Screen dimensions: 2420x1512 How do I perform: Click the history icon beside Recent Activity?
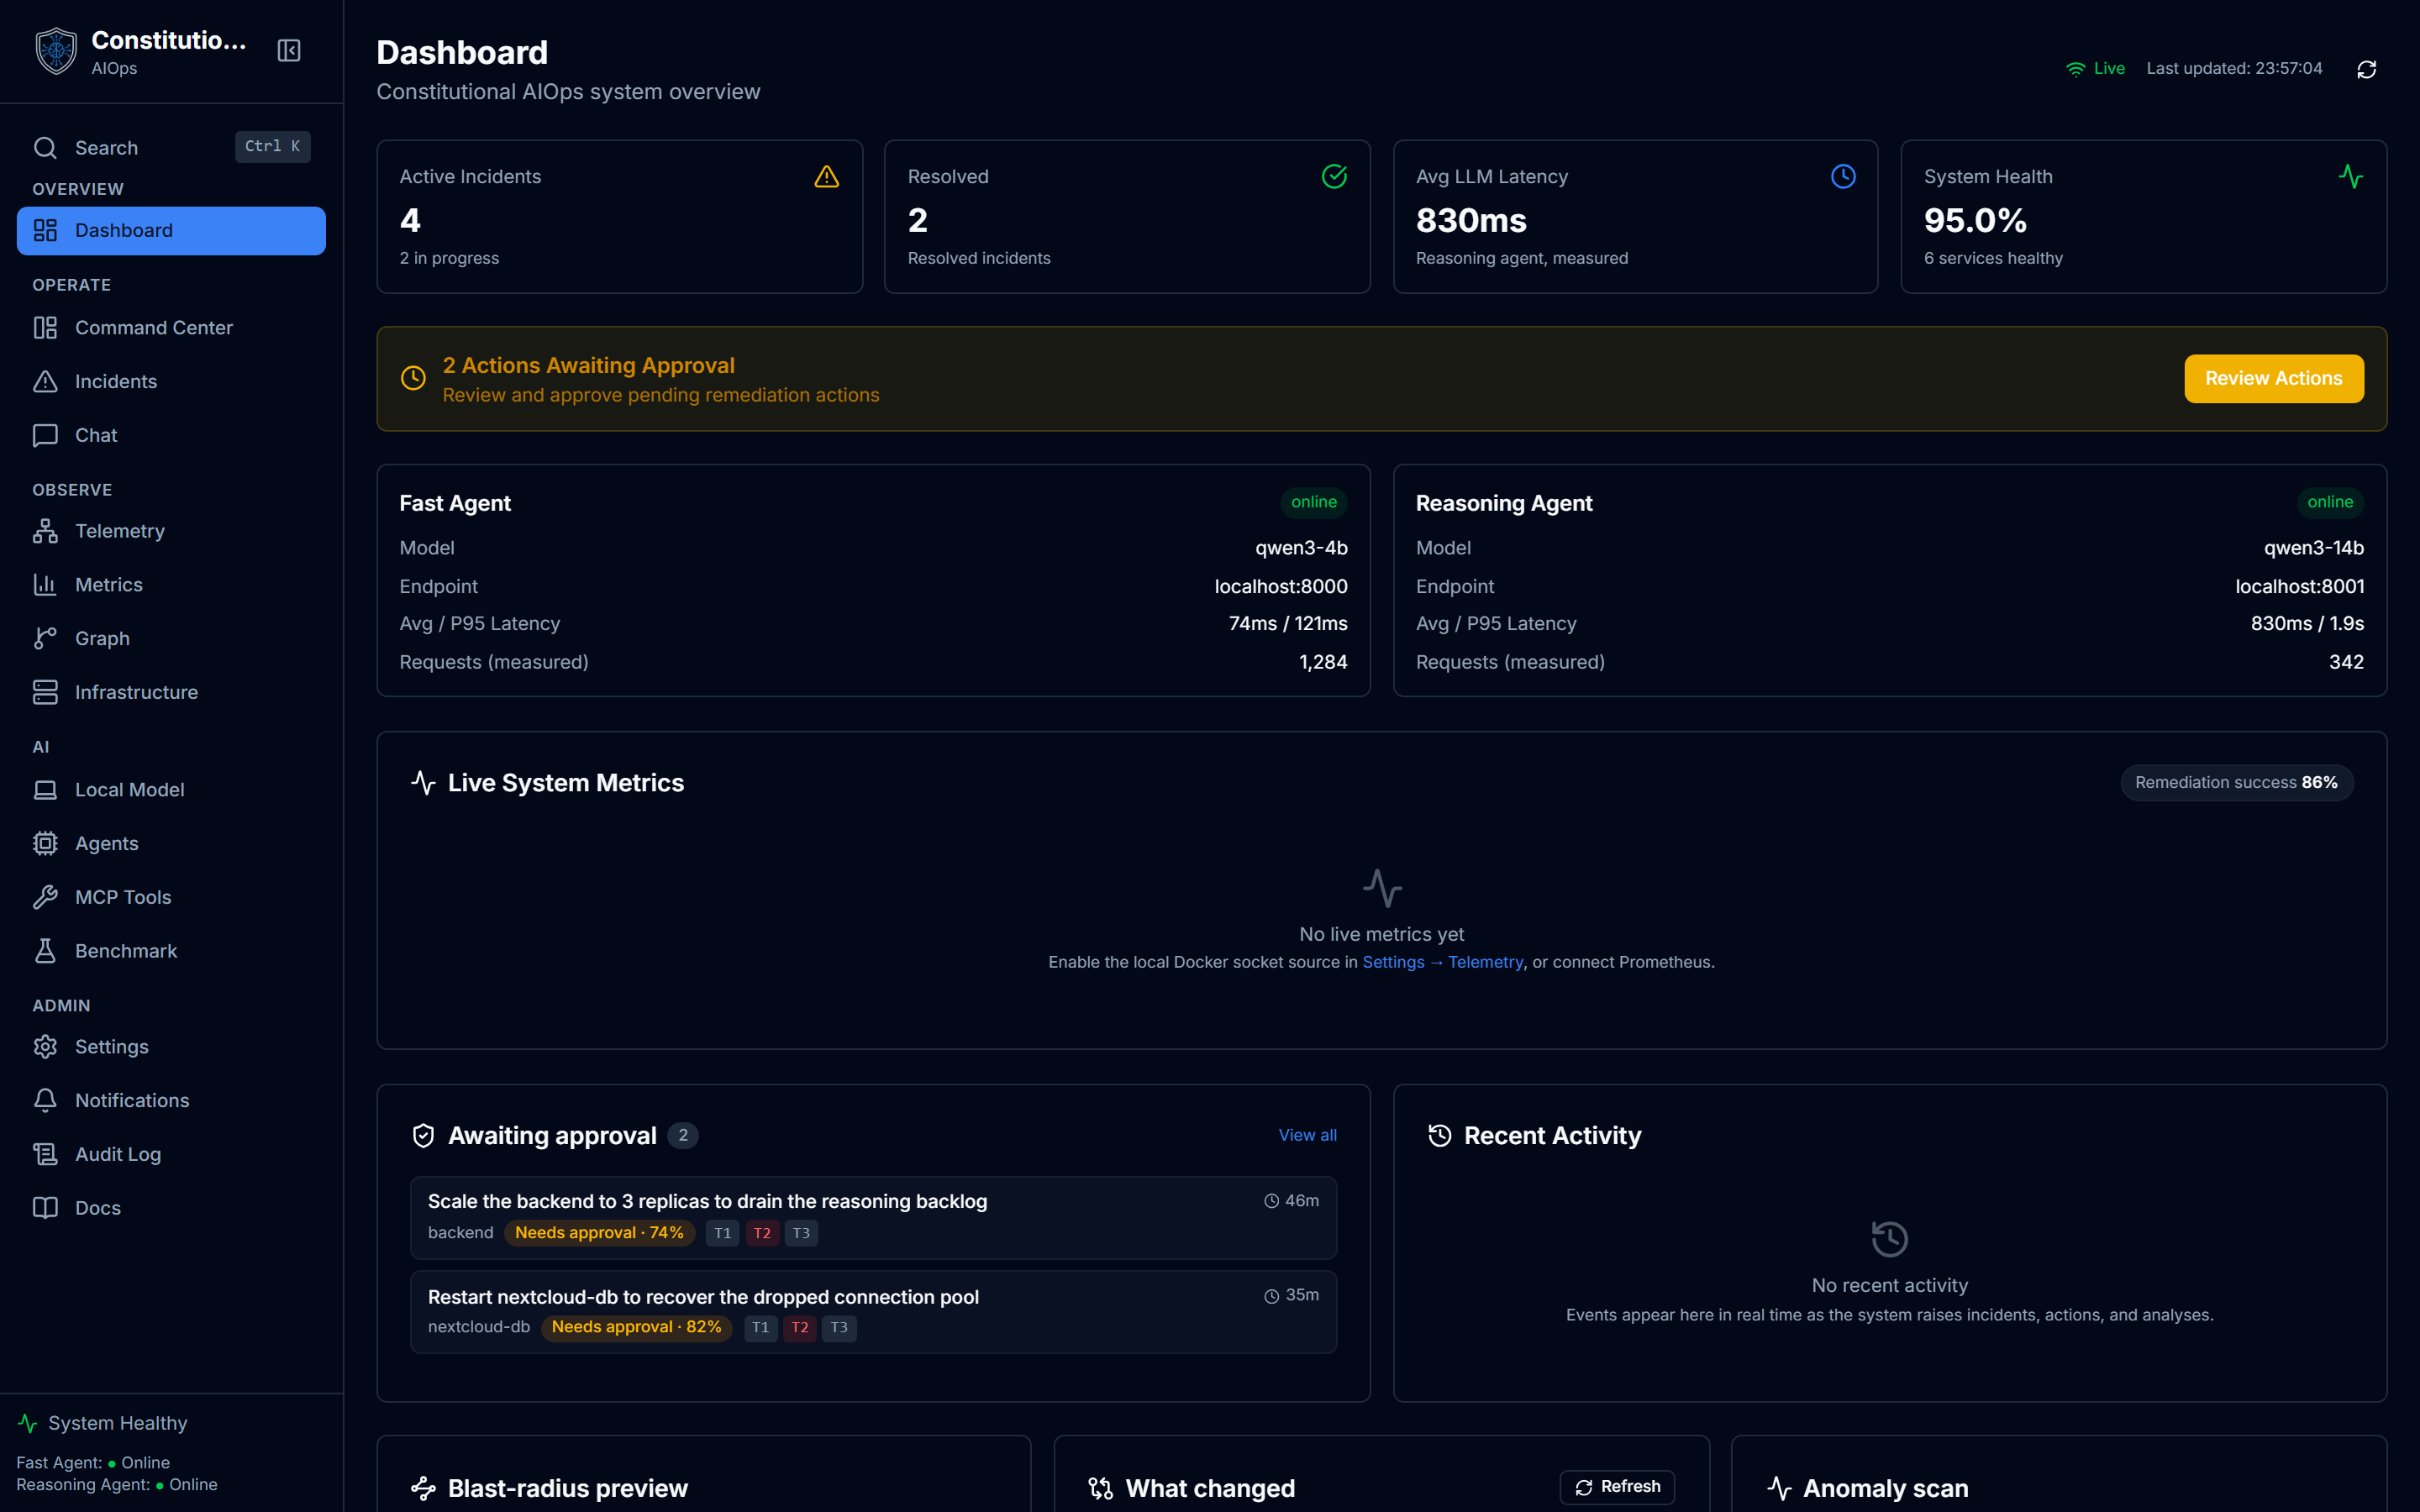tap(1439, 1136)
